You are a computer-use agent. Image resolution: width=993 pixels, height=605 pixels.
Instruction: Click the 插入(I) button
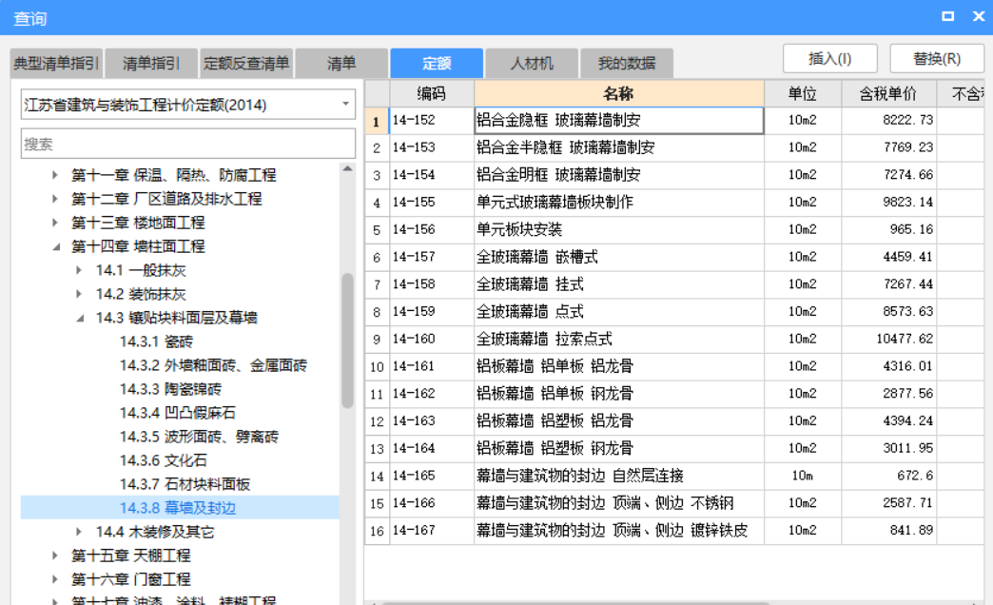829,59
